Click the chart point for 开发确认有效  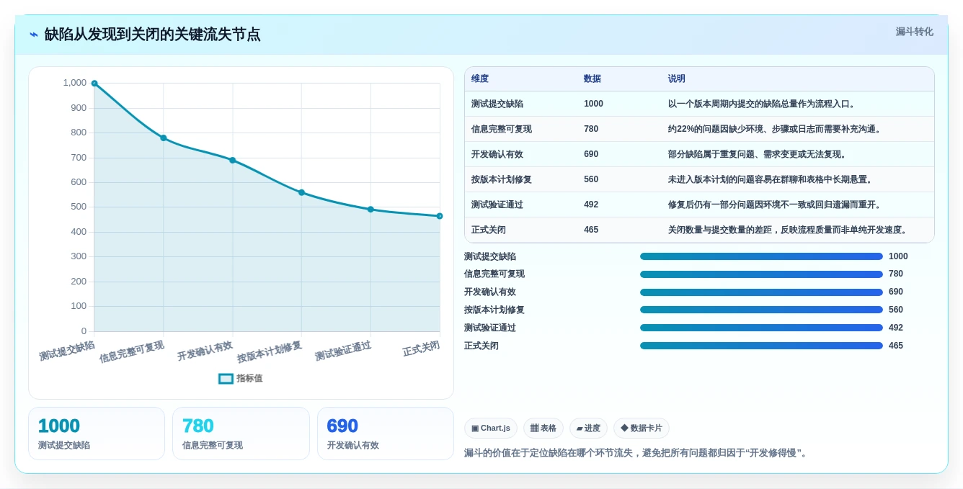[232, 160]
